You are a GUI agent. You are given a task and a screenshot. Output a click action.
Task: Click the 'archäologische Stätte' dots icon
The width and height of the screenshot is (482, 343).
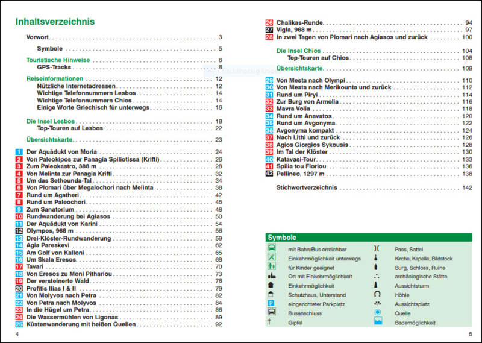tap(377, 276)
